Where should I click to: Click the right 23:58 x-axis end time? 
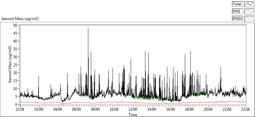coord(246,109)
